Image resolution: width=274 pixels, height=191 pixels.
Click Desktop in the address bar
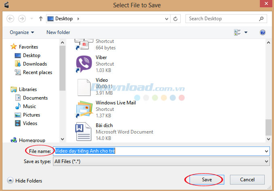[64, 19]
